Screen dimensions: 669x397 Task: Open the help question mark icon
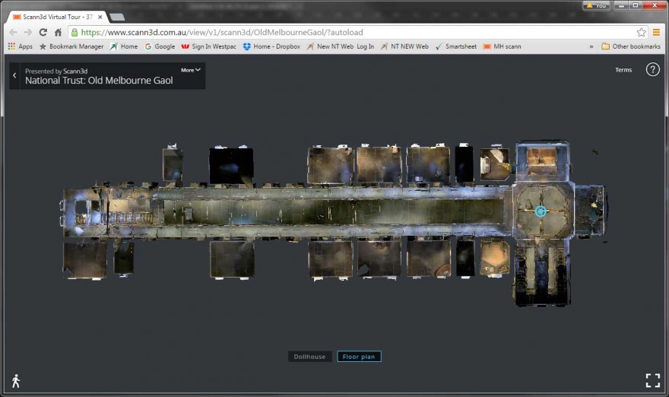coord(652,70)
